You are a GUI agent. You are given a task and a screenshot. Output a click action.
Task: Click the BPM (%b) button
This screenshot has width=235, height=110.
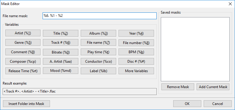click(x=136, y=52)
